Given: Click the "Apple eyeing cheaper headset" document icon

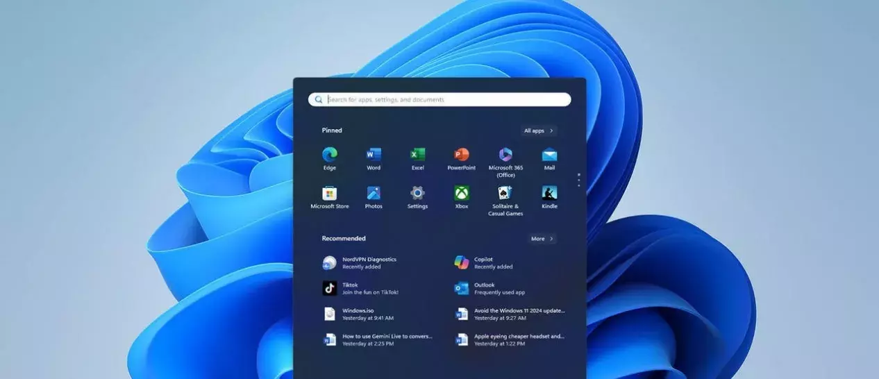Looking at the screenshot, I should click(x=462, y=339).
